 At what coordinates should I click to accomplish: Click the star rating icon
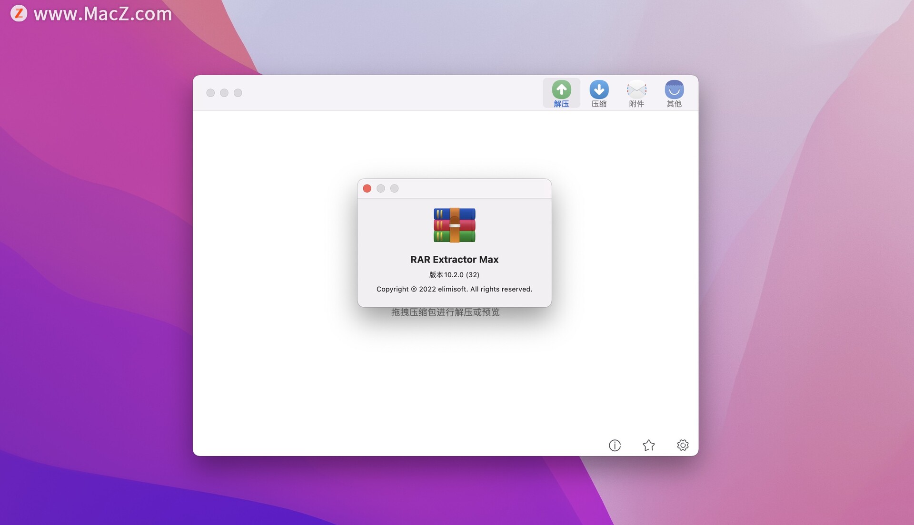click(x=648, y=445)
